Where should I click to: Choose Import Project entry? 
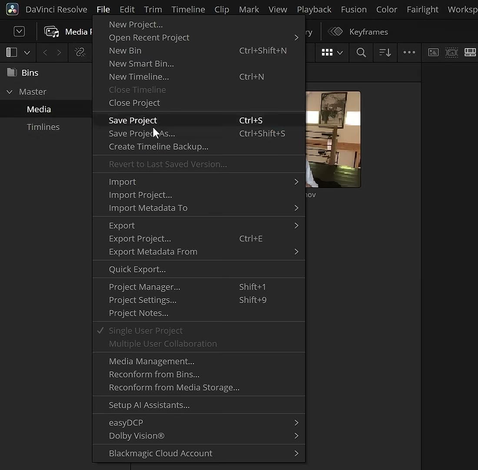click(x=199, y=195)
